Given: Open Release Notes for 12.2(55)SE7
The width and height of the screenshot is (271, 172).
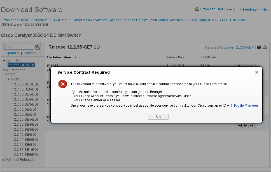Looking at the screenshot, I should (x=229, y=47).
